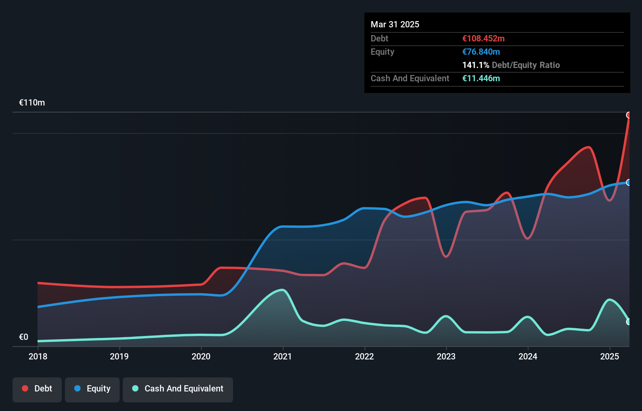Click the €0 y-axis label
The width and height of the screenshot is (642, 411).
click(x=23, y=337)
